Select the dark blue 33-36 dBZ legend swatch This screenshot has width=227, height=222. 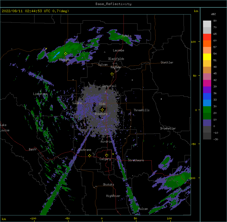coord(207,96)
